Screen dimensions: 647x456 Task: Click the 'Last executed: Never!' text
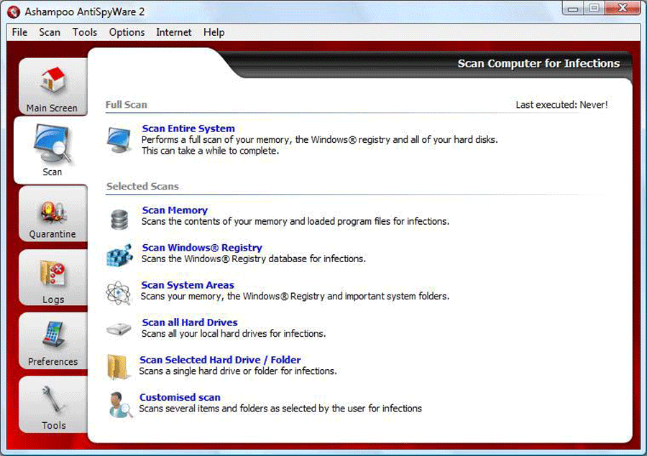561,105
